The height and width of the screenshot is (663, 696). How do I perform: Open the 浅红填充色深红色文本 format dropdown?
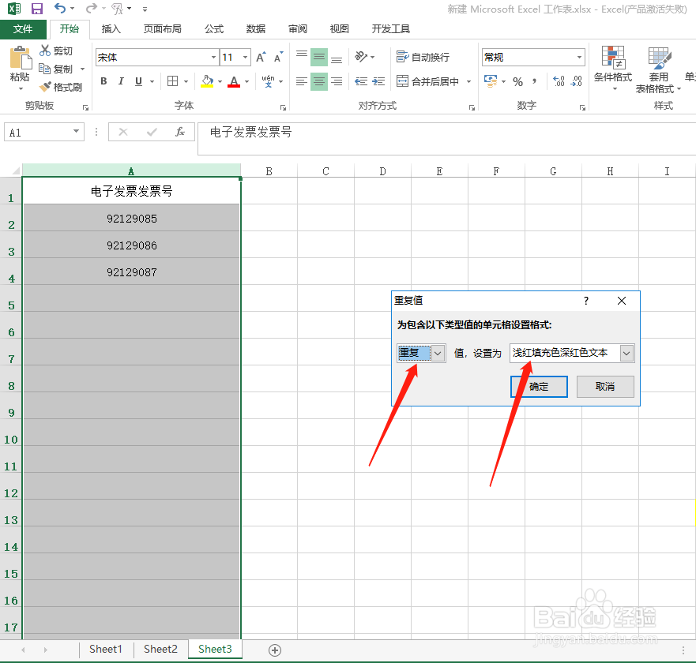pyautogui.click(x=626, y=353)
